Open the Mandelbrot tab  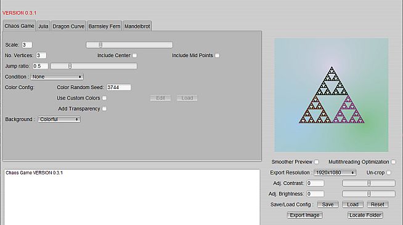coord(137,26)
